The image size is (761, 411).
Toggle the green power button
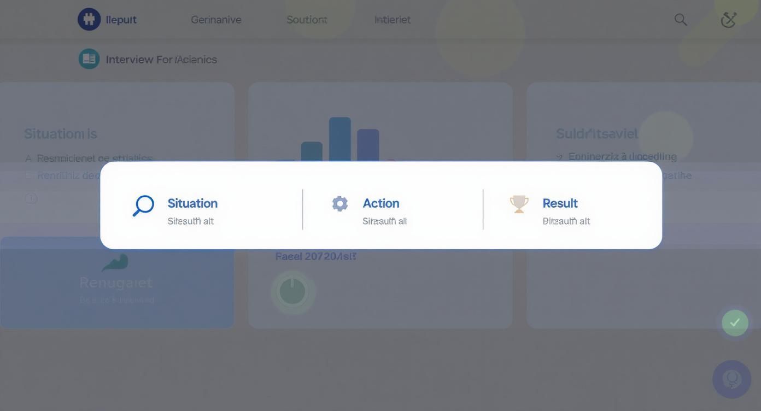point(292,291)
